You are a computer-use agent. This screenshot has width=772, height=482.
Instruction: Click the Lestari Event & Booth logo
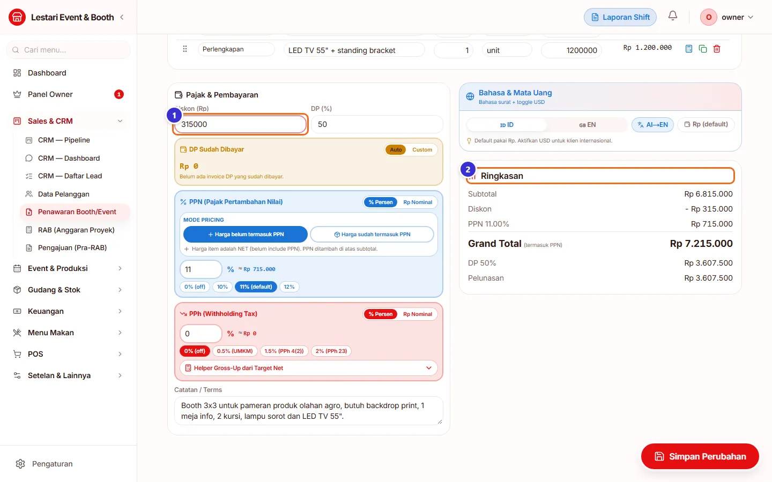(x=17, y=17)
